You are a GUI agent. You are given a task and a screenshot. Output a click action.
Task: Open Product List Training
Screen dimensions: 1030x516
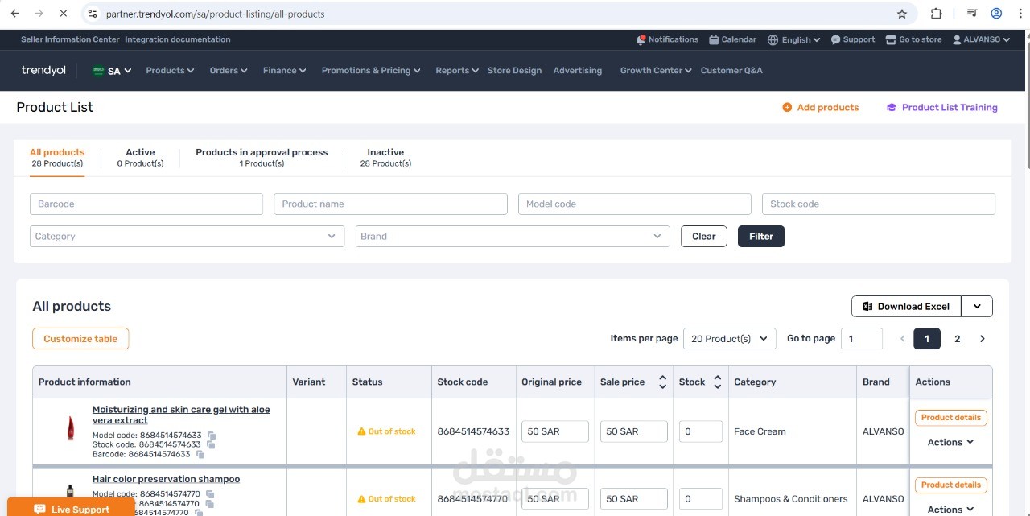click(942, 108)
